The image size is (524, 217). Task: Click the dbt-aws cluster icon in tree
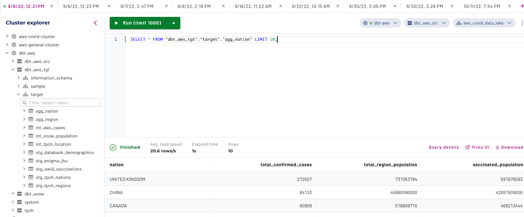[x=14, y=53]
